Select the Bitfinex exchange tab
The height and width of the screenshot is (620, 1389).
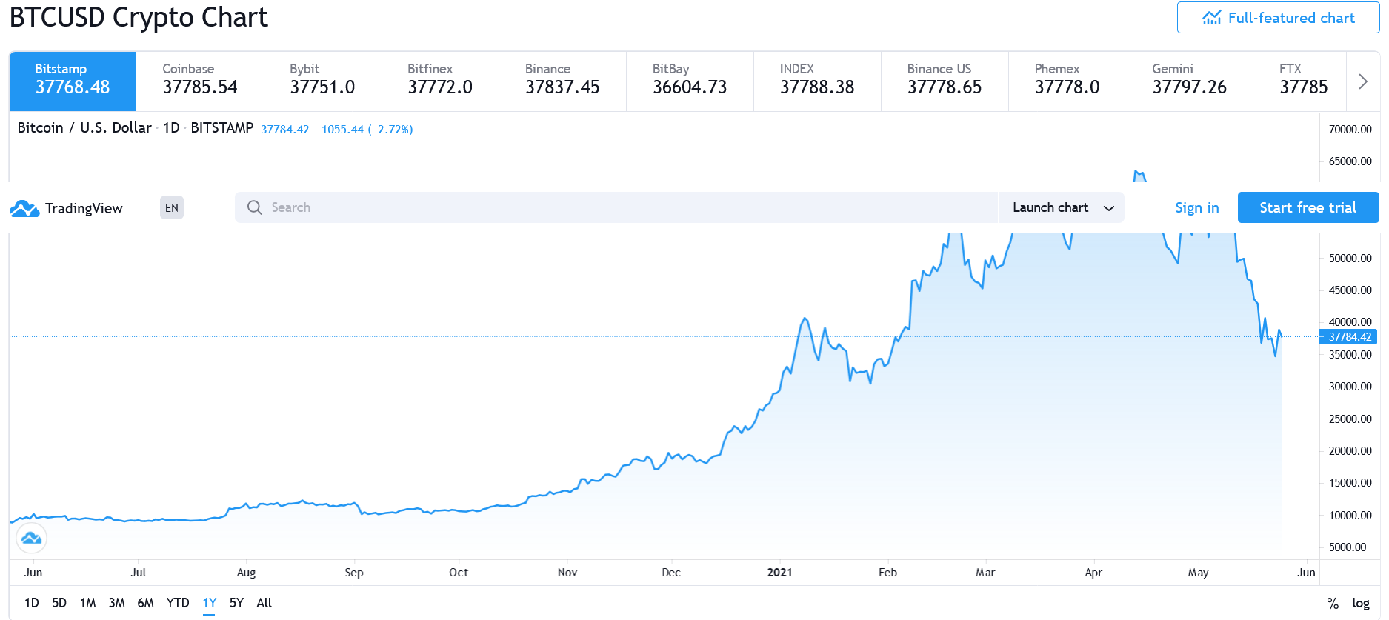click(x=440, y=81)
